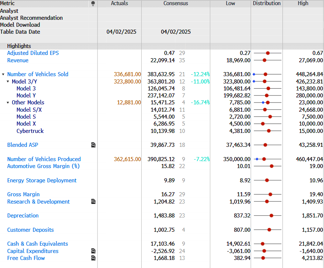Click magnifier icon beside Free Cash Flow
Viewport: 324px width, 268px height.
pos(93,258)
